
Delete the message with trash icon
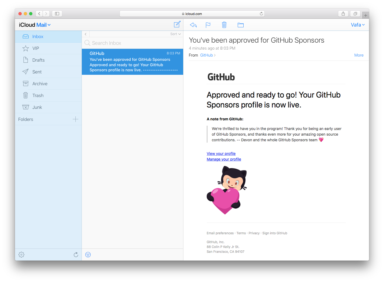[x=224, y=25]
